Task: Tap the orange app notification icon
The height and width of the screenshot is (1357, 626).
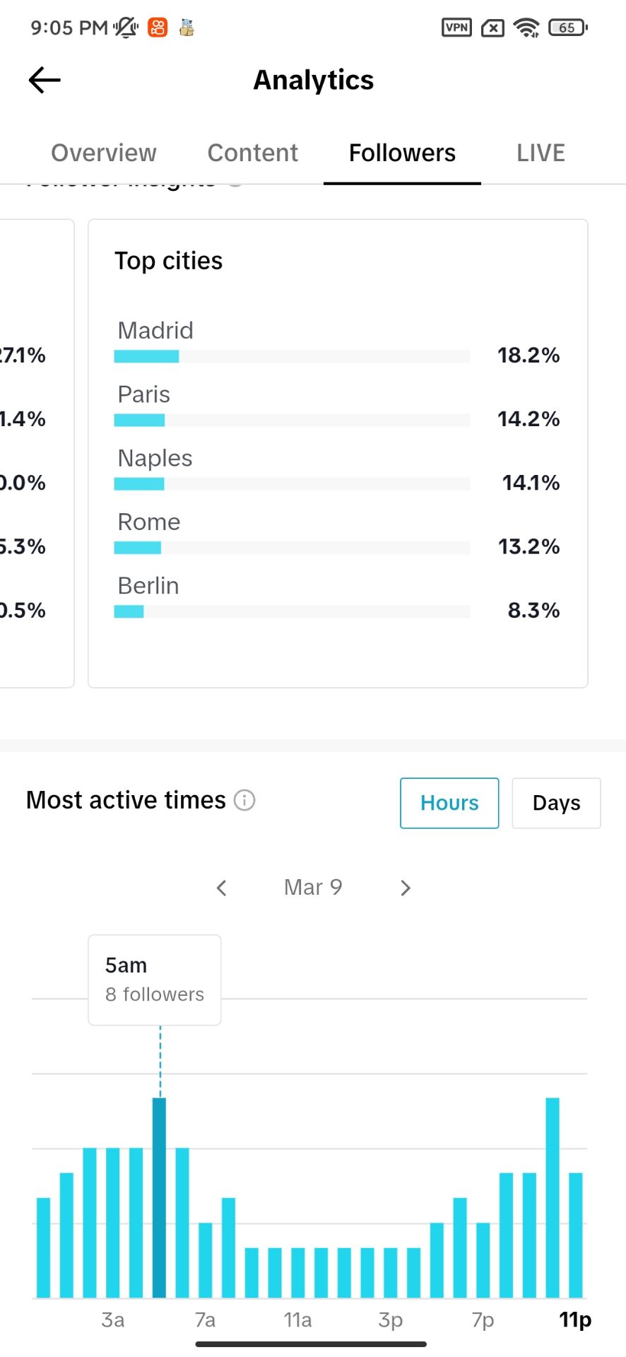Action: click(158, 28)
